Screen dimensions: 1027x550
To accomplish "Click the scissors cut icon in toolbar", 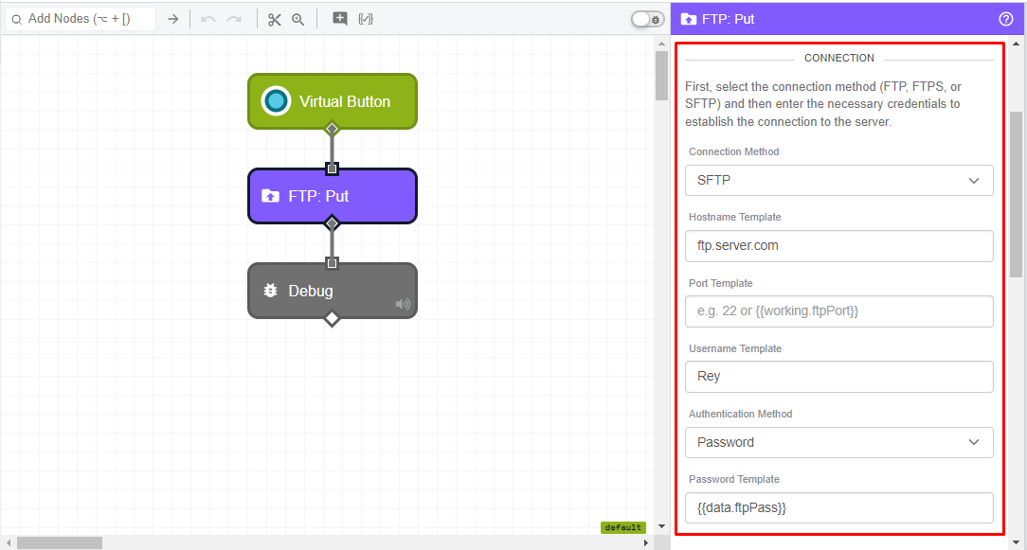I will coord(275,19).
